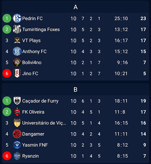Tap the Yasmin FNF blue badge
151x164 pixels.
coord(17,145)
